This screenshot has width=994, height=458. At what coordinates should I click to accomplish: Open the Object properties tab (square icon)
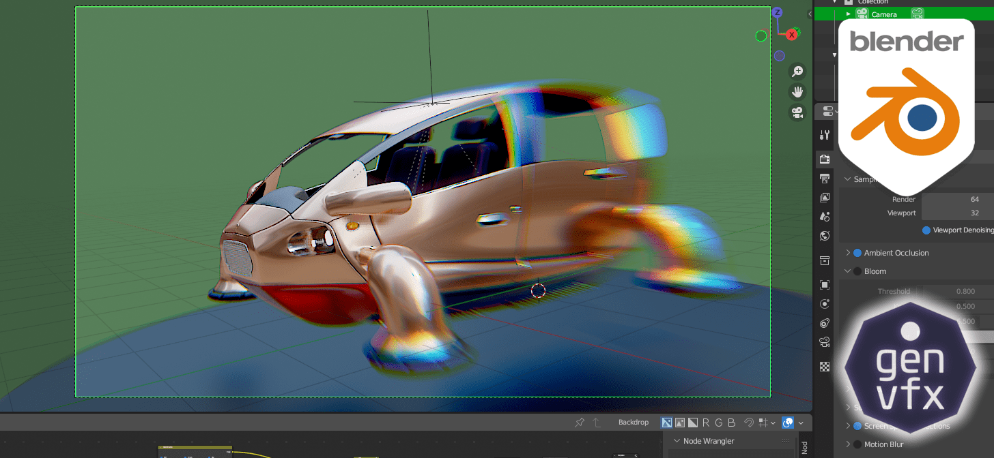(825, 285)
